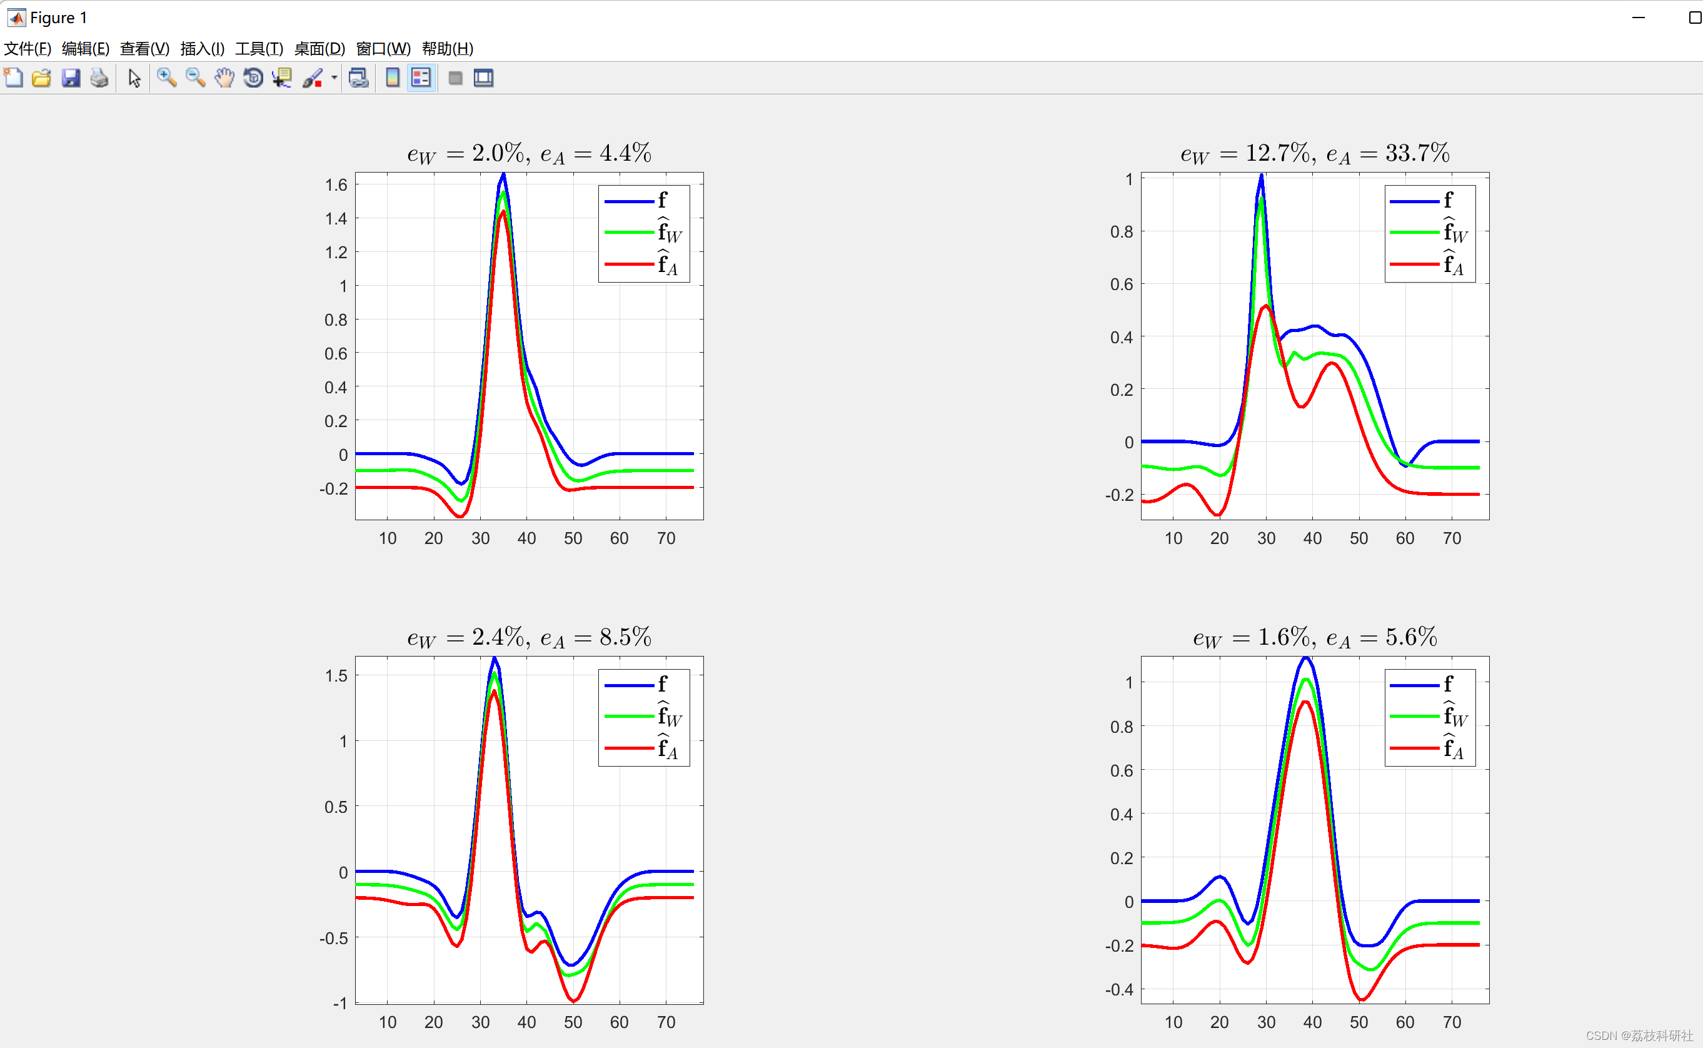Toggle the Insert Legend button
1703x1048 pixels.
(x=421, y=78)
